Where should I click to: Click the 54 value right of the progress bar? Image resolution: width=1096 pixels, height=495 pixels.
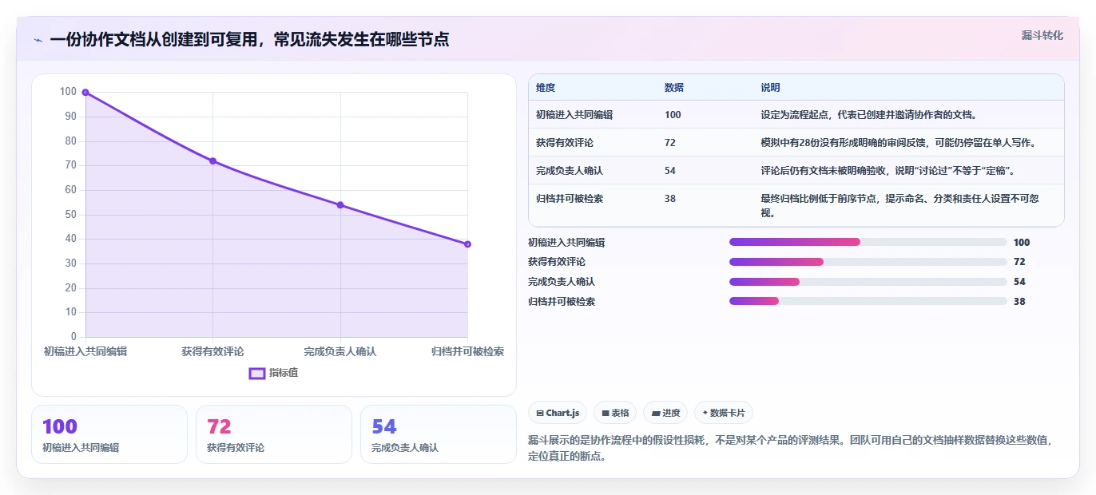point(1019,282)
